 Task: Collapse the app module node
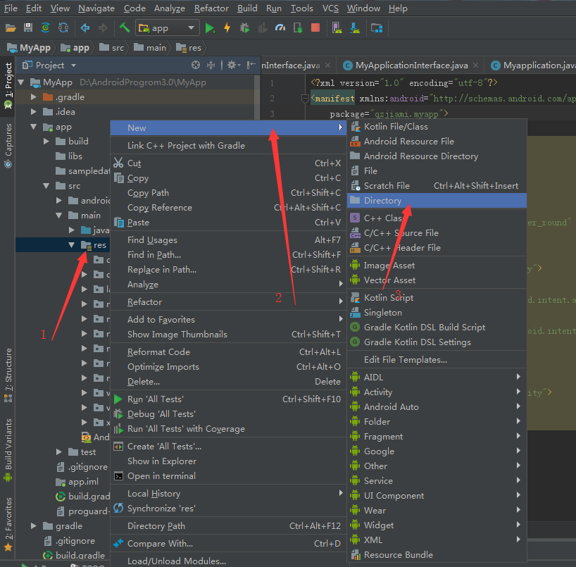(x=33, y=127)
